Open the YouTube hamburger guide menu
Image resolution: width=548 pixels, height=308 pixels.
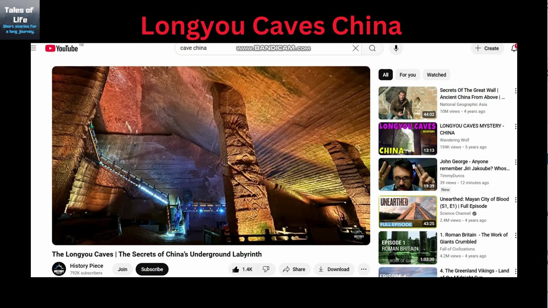(x=33, y=48)
